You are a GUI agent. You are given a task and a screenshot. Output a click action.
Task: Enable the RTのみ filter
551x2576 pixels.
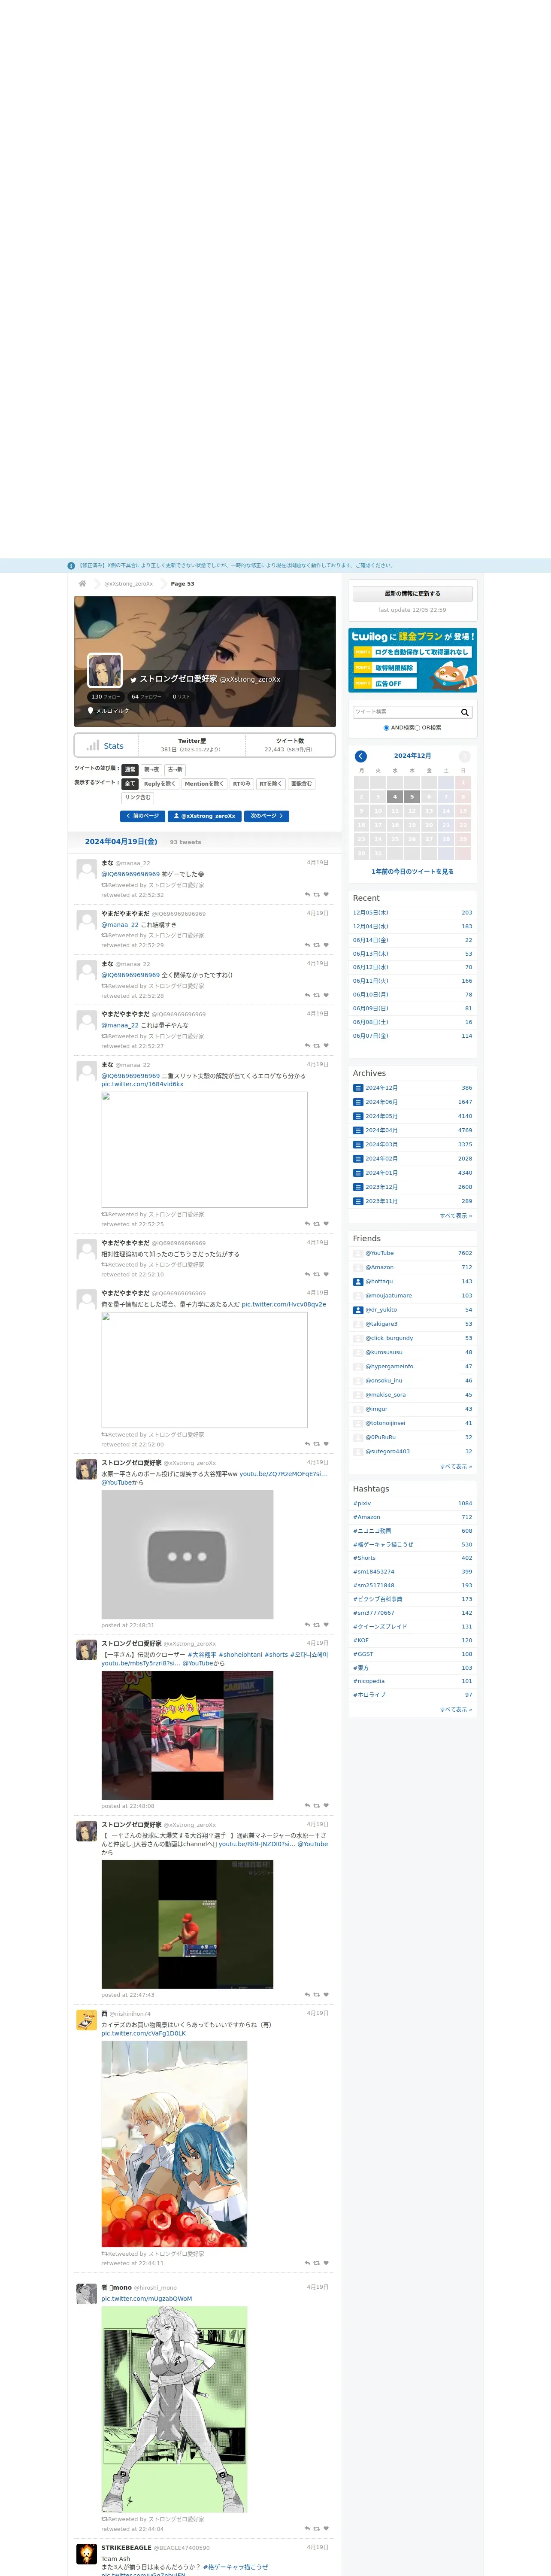click(x=242, y=784)
